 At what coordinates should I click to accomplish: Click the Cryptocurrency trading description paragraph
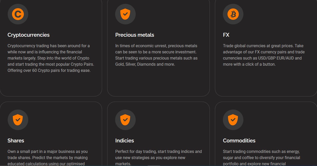[49, 58]
